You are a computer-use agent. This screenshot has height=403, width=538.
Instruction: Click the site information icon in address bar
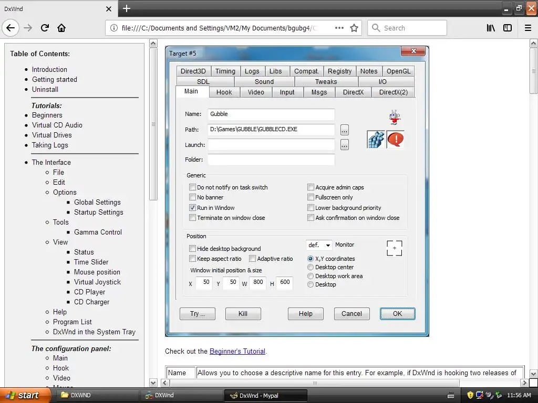pos(114,28)
